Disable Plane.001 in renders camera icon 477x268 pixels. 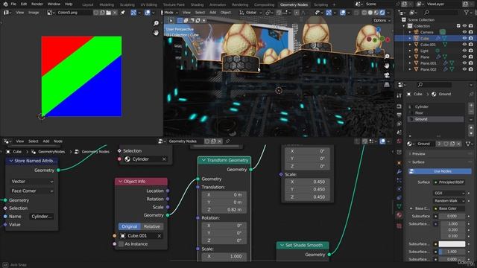(x=470, y=63)
